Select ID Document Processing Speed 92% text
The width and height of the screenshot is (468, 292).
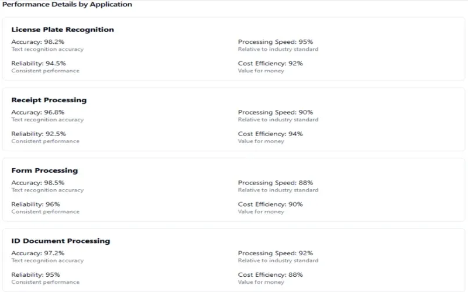click(275, 253)
